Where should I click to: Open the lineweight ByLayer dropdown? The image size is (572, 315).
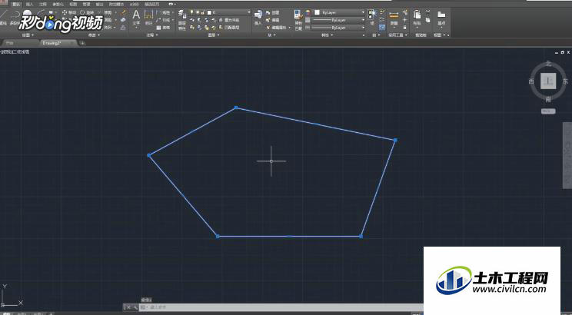tap(363, 20)
